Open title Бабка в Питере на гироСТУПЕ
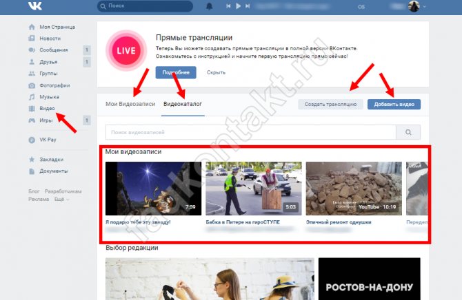This screenshot has width=462, height=300. coord(243,222)
